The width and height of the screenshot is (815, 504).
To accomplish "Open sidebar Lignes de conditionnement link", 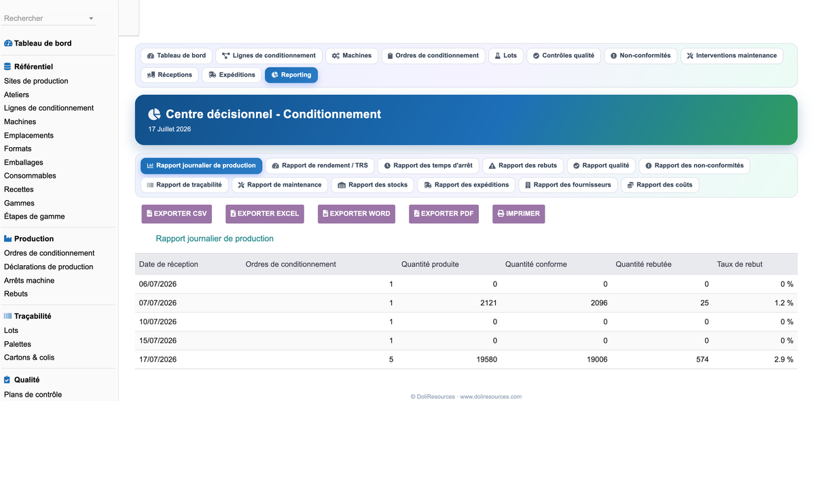I will pyautogui.click(x=49, y=108).
